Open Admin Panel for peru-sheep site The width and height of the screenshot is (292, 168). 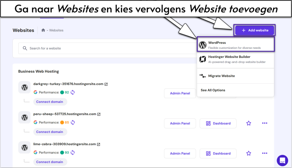click(180, 123)
